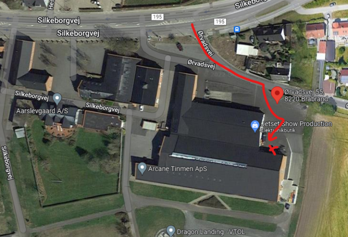
Task: Click the top-left Silkeborgvej road label
Action: 59,20
